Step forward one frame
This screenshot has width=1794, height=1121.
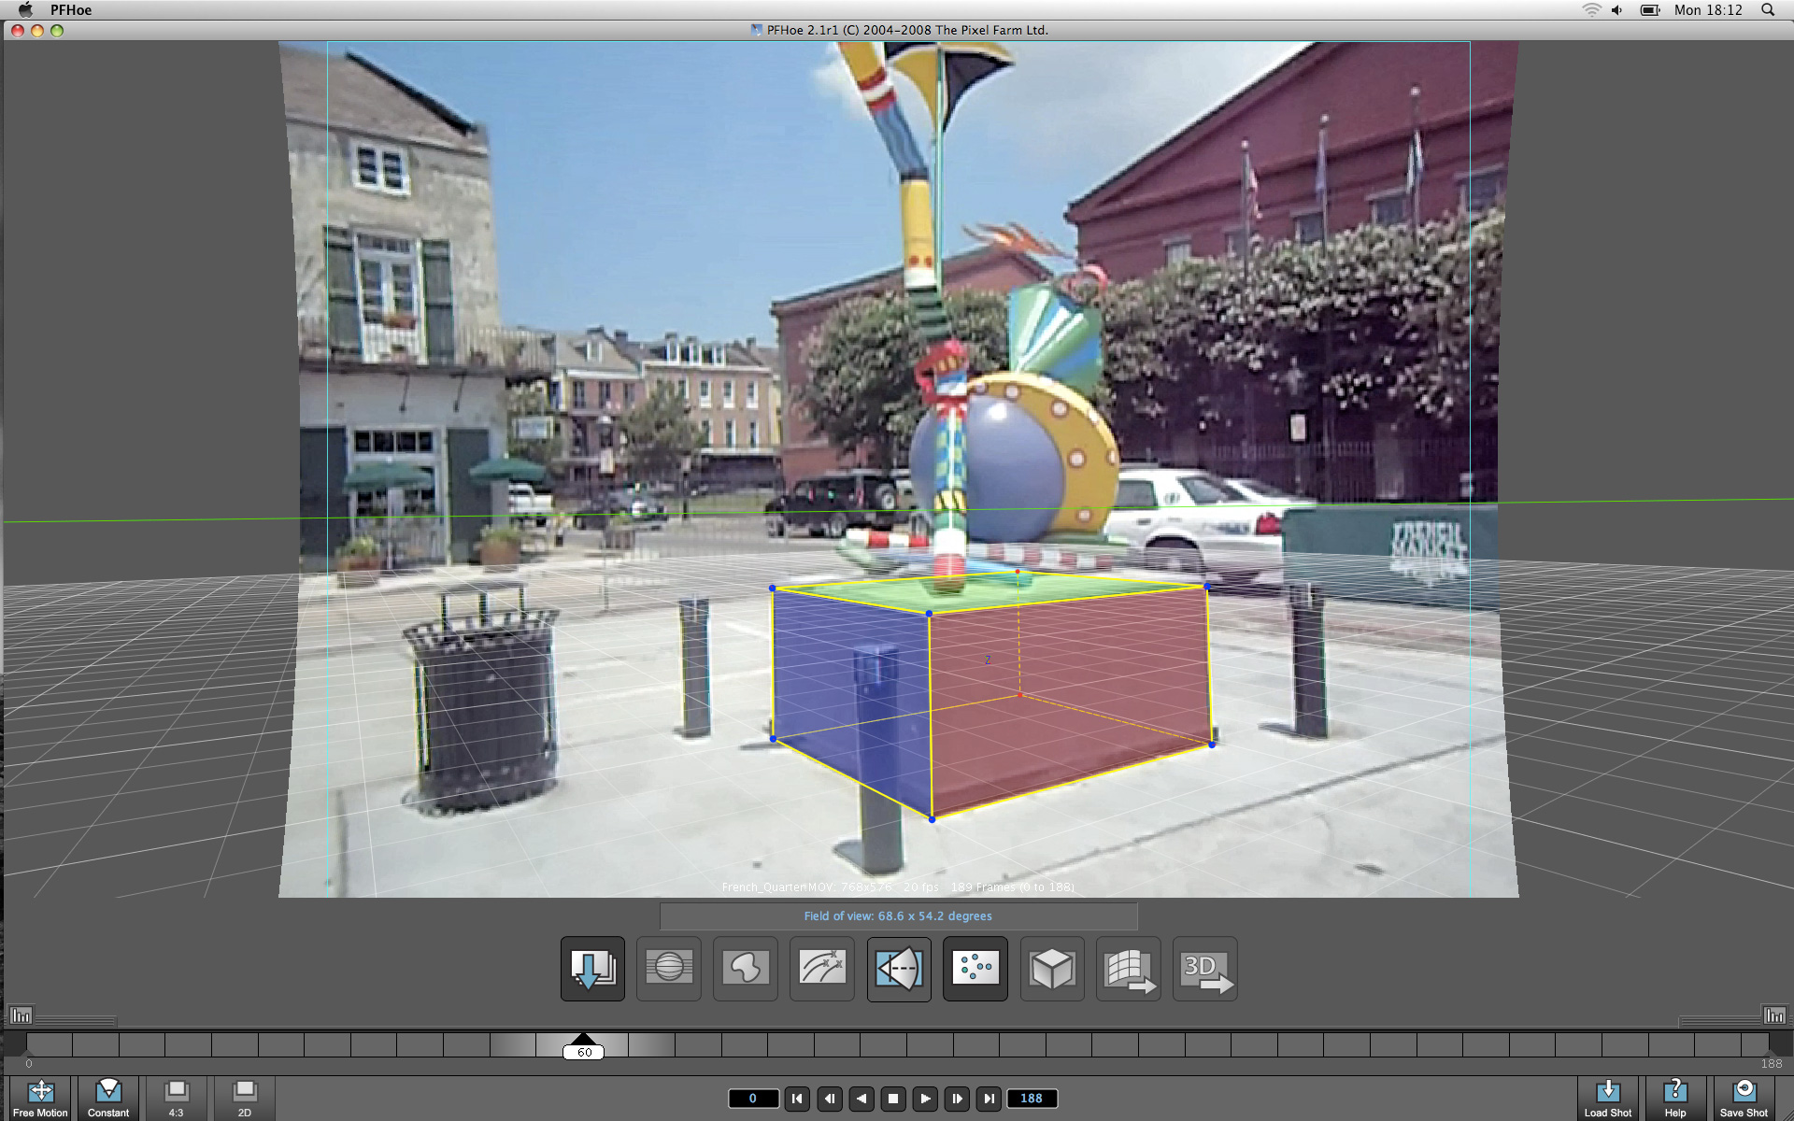point(957,1099)
